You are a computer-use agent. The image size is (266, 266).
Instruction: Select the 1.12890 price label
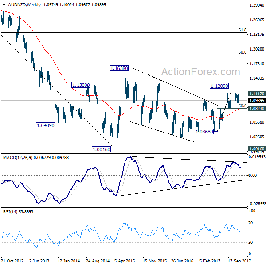[219, 86]
